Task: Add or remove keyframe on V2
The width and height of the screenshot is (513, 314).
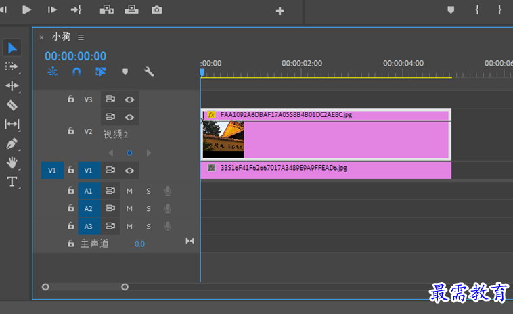Action: (x=129, y=153)
